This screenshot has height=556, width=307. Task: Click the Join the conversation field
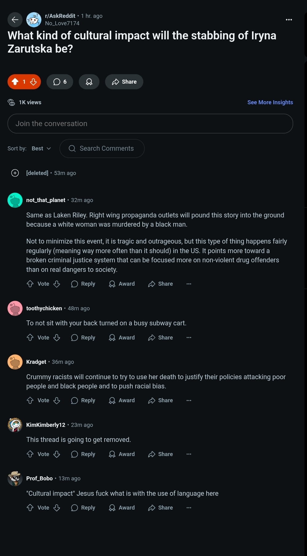coord(150,124)
